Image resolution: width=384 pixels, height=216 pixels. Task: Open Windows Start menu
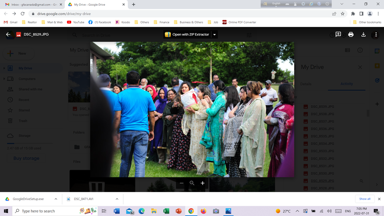tap(6, 211)
